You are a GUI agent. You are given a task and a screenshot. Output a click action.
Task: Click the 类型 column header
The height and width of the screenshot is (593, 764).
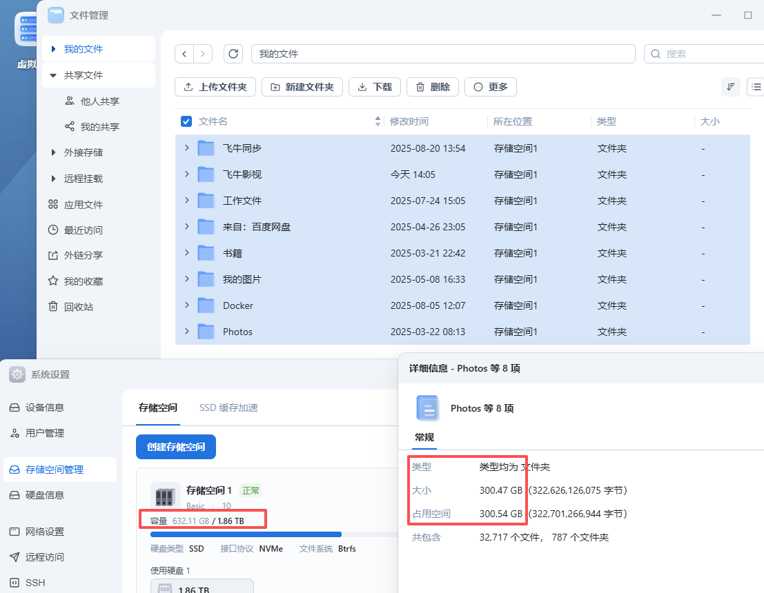[x=607, y=121]
